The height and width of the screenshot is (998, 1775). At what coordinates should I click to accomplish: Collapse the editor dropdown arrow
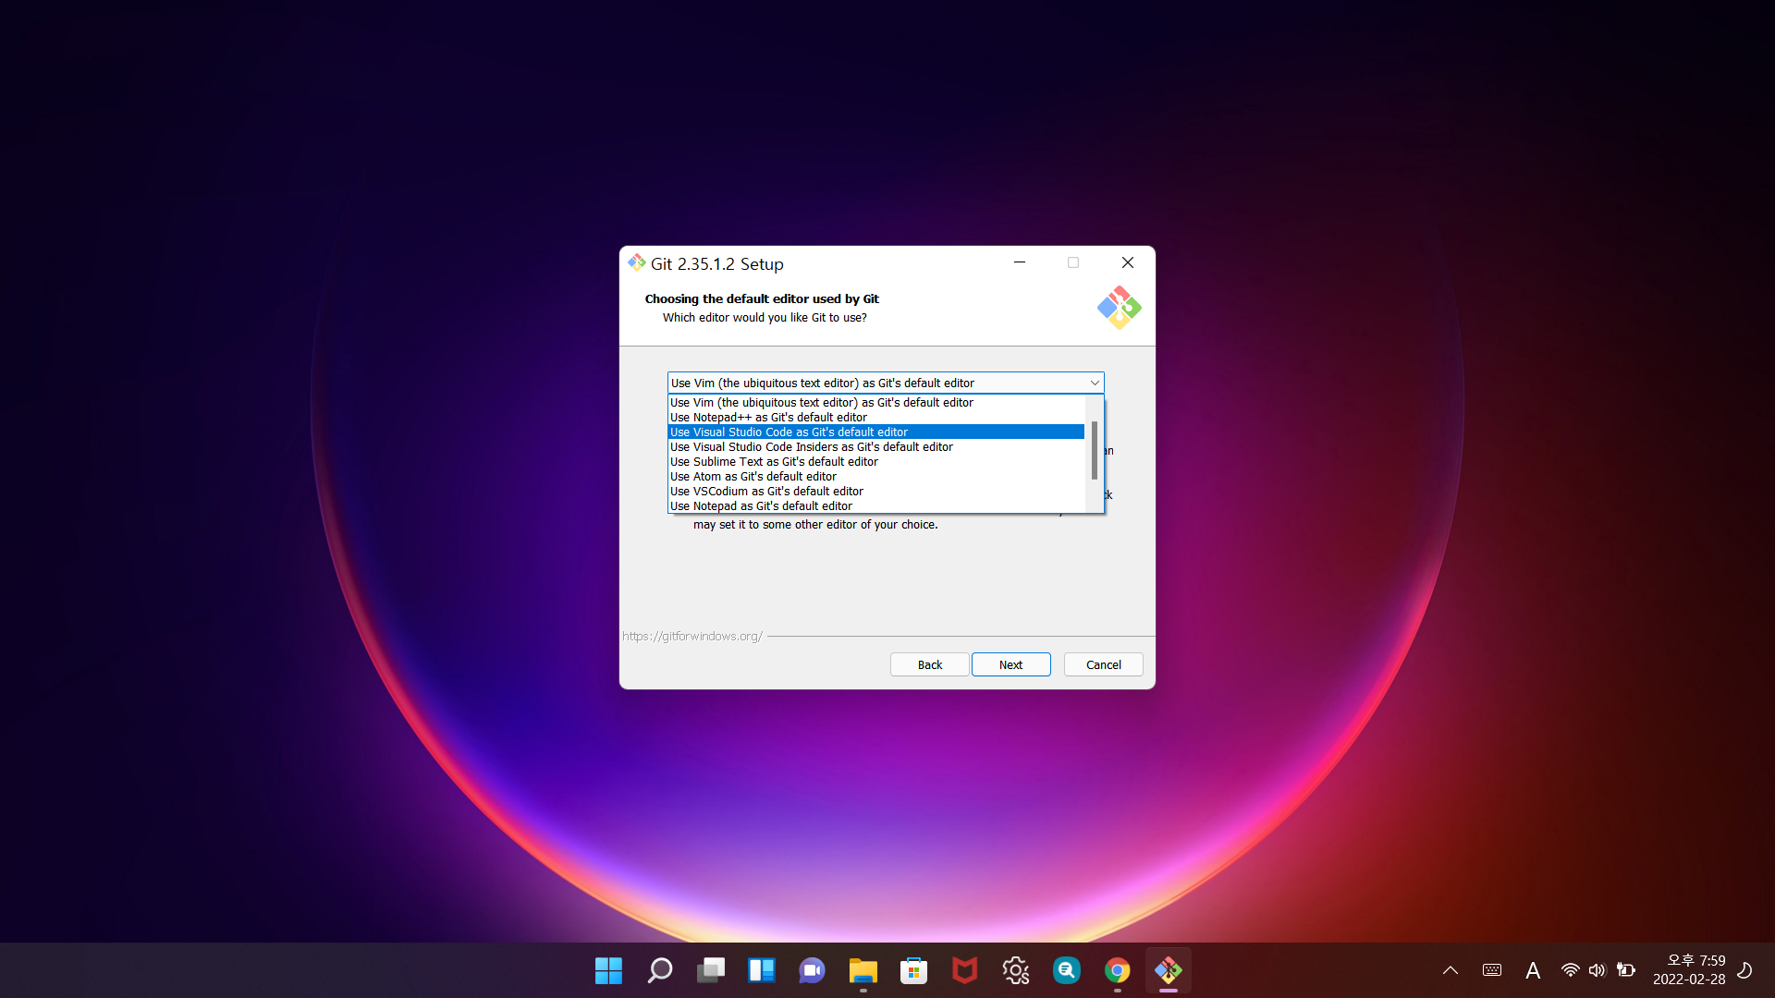click(x=1095, y=383)
